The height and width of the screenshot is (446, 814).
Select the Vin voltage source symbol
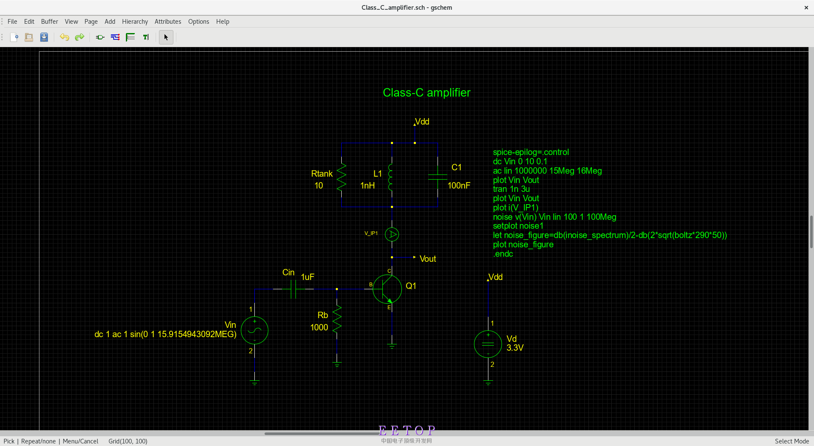[x=254, y=330]
